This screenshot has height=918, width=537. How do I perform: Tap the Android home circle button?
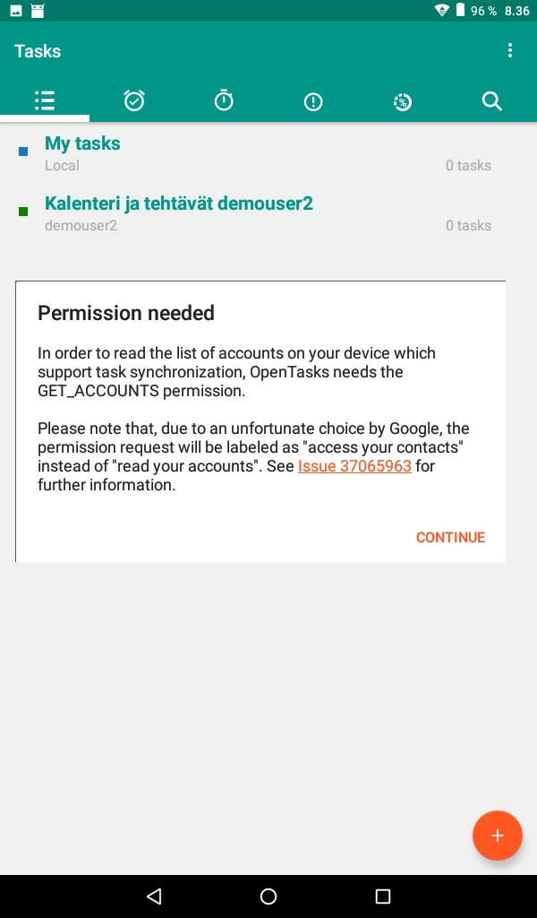coord(268,896)
